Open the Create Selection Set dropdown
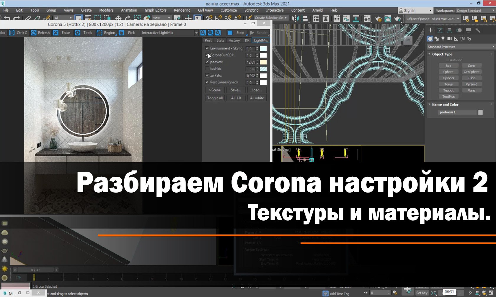The height and width of the screenshot is (297, 496). (270, 18)
